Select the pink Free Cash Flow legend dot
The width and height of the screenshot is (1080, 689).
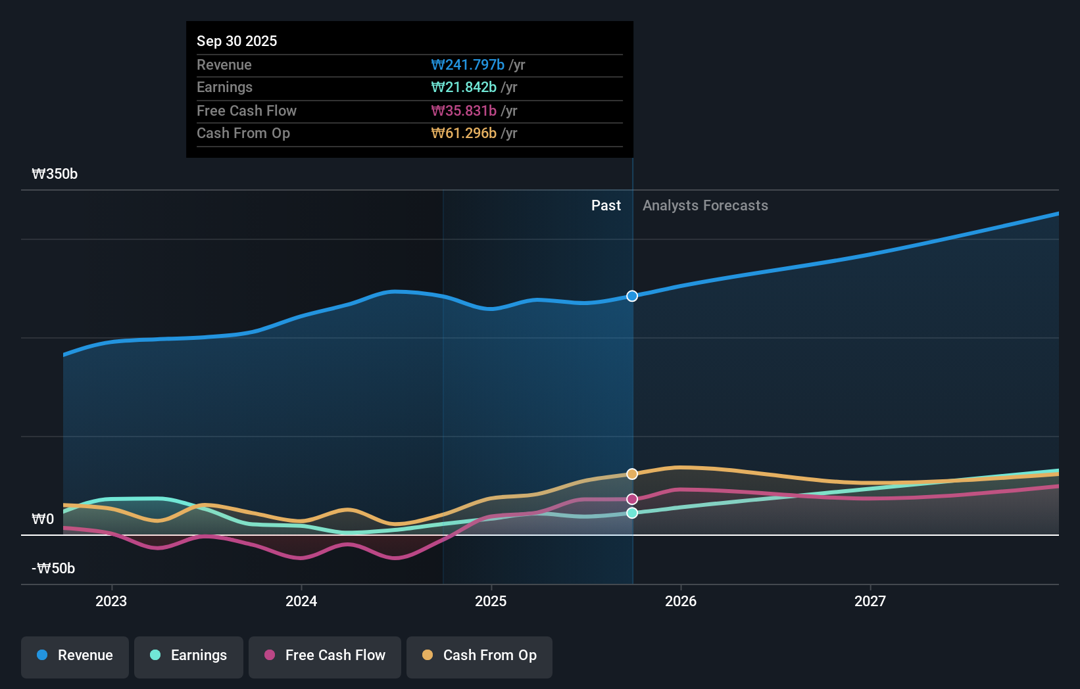tap(270, 655)
